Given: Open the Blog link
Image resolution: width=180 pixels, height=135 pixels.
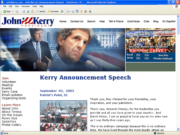Looking at the screenshot, I should (x=156, y=21).
